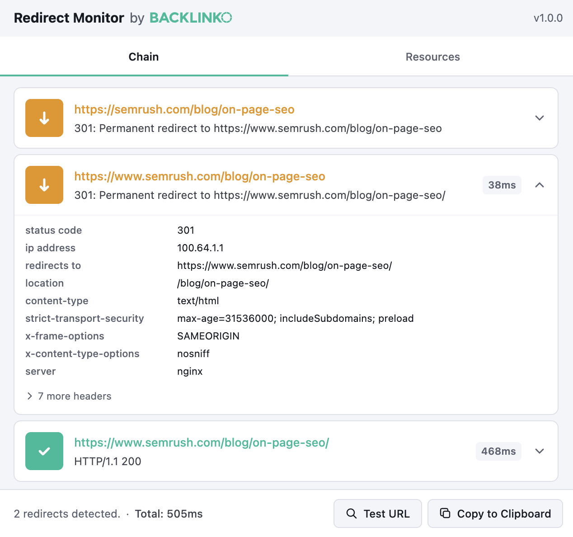Click the 468ms timing badge
The width and height of the screenshot is (573, 537).
click(x=498, y=451)
